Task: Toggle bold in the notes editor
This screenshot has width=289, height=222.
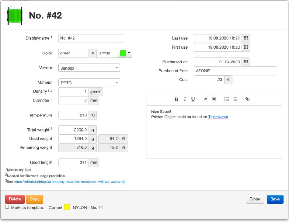Action: 176,99
